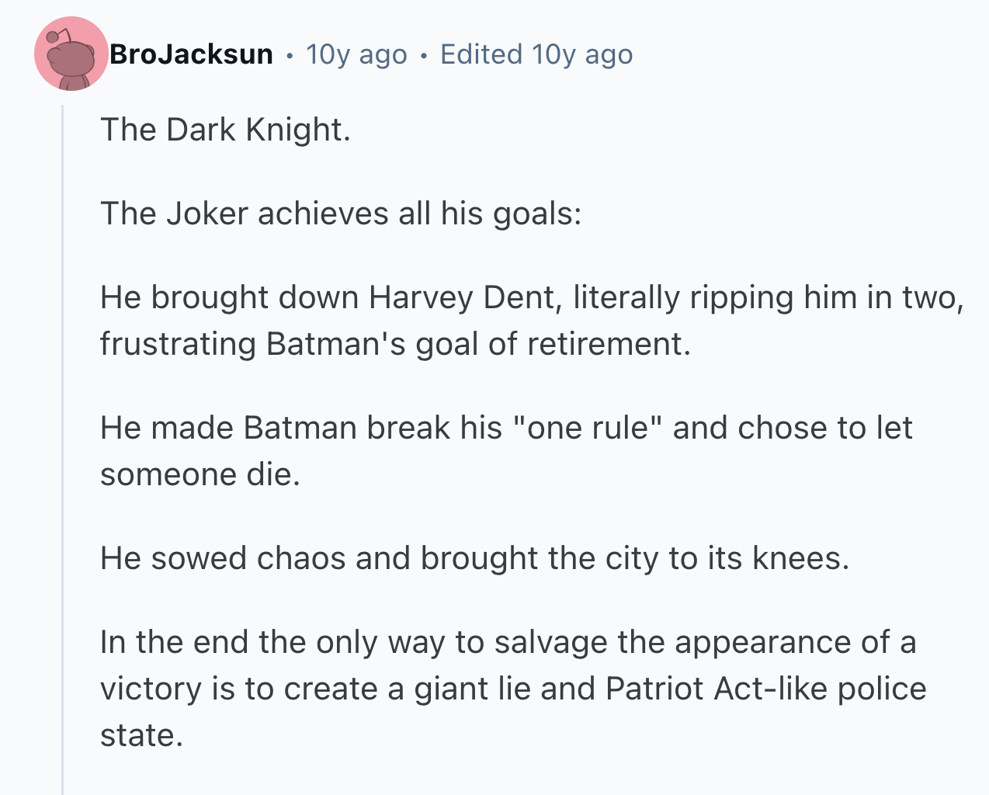Open the BroJacksun username profile link
Image resolution: width=989 pixels, height=795 pixels.
191,54
